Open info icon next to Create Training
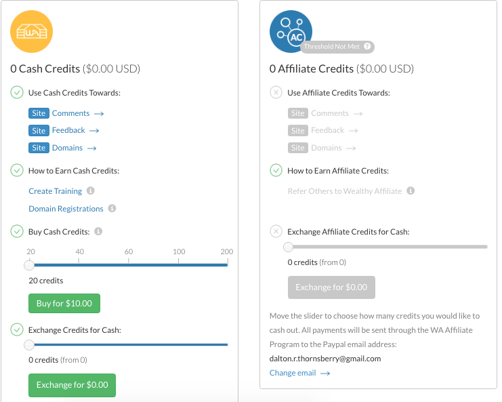 pos(91,191)
